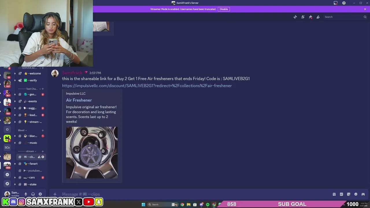Viewport: 370px width, 208px height.
Task: Dismiss the Streamer Mode banner
Action: [x=365, y=9]
